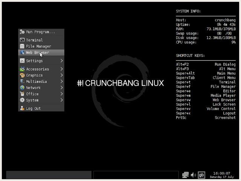The width and height of the screenshot is (241, 181).
Task: Click the clock showing 16:00:07
Action: [222, 173]
